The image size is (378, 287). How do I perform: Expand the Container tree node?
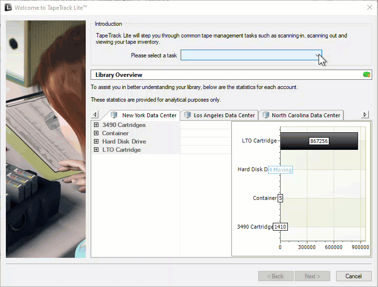point(96,133)
